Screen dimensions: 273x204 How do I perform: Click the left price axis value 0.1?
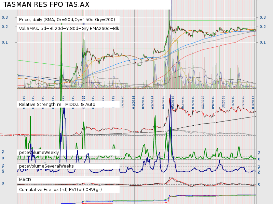[5, 42]
